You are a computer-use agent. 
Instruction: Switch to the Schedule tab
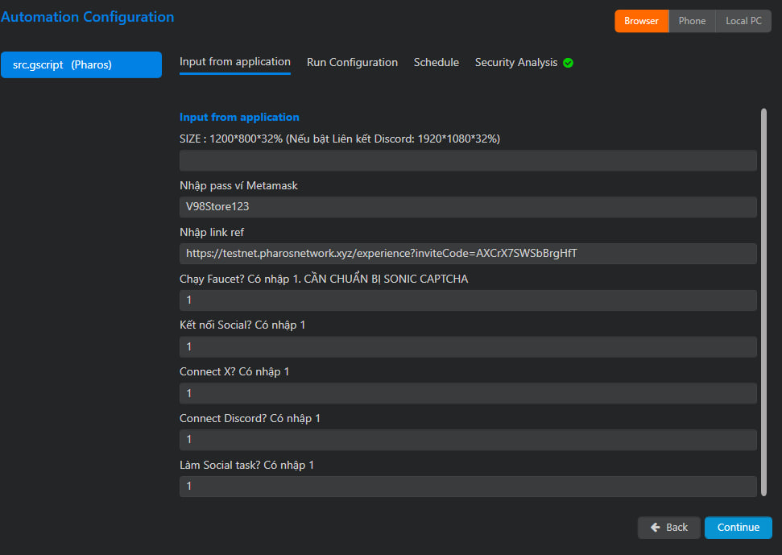click(x=437, y=62)
